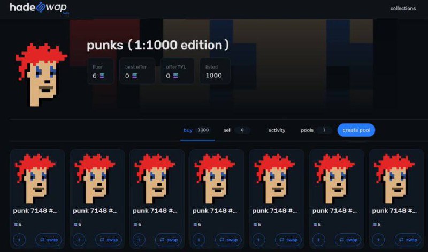The width and height of the screenshot is (428, 252).
Task: Click the third card's 6 SOL price
Action: pos(137,224)
